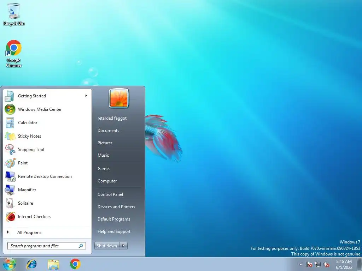The image size is (362, 271).
Task: Expand the Getting Started submenu arrow
Action: 86,96
